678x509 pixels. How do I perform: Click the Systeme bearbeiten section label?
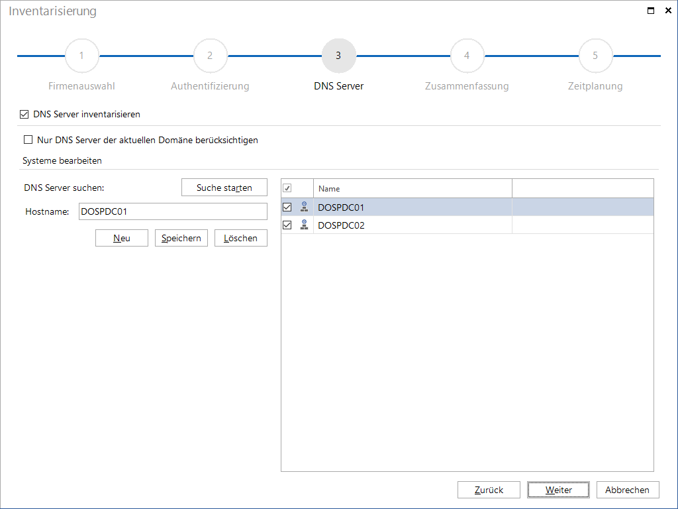click(62, 160)
